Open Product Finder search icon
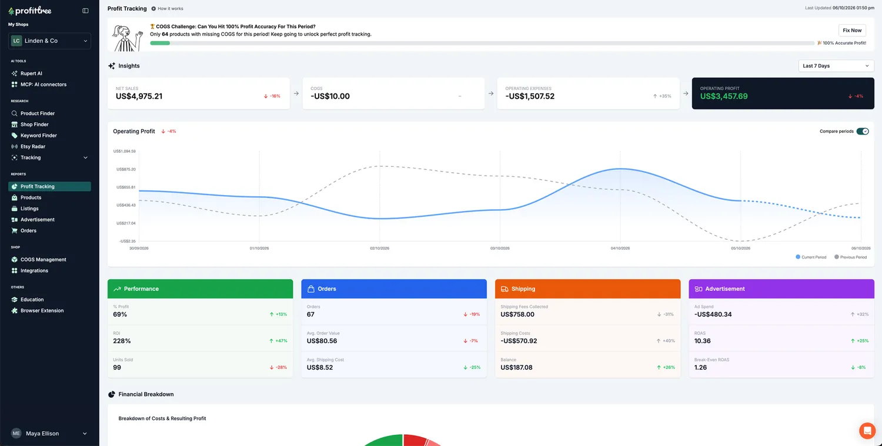Image resolution: width=882 pixels, height=446 pixels. click(x=15, y=113)
